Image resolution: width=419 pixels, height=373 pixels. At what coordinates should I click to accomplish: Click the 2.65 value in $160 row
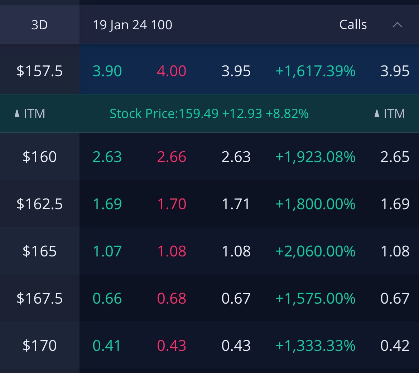(x=395, y=157)
